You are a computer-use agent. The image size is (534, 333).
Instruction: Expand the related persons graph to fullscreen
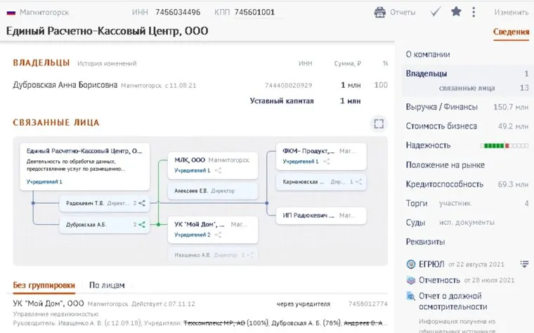(379, 124)
